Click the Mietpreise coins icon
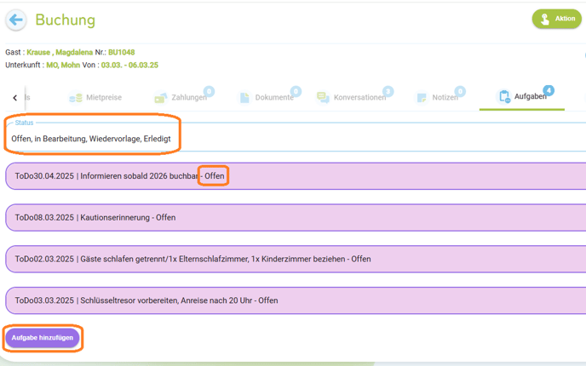This screenshot has width=586, height=366. (76, 98)
